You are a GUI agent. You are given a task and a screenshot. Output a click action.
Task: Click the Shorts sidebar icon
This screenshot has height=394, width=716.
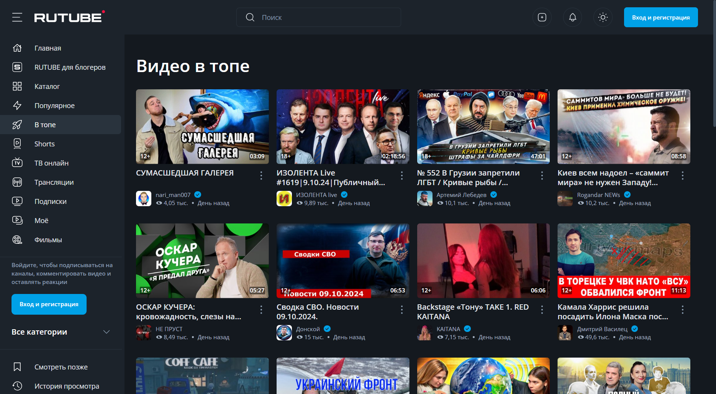pos(17,144)
